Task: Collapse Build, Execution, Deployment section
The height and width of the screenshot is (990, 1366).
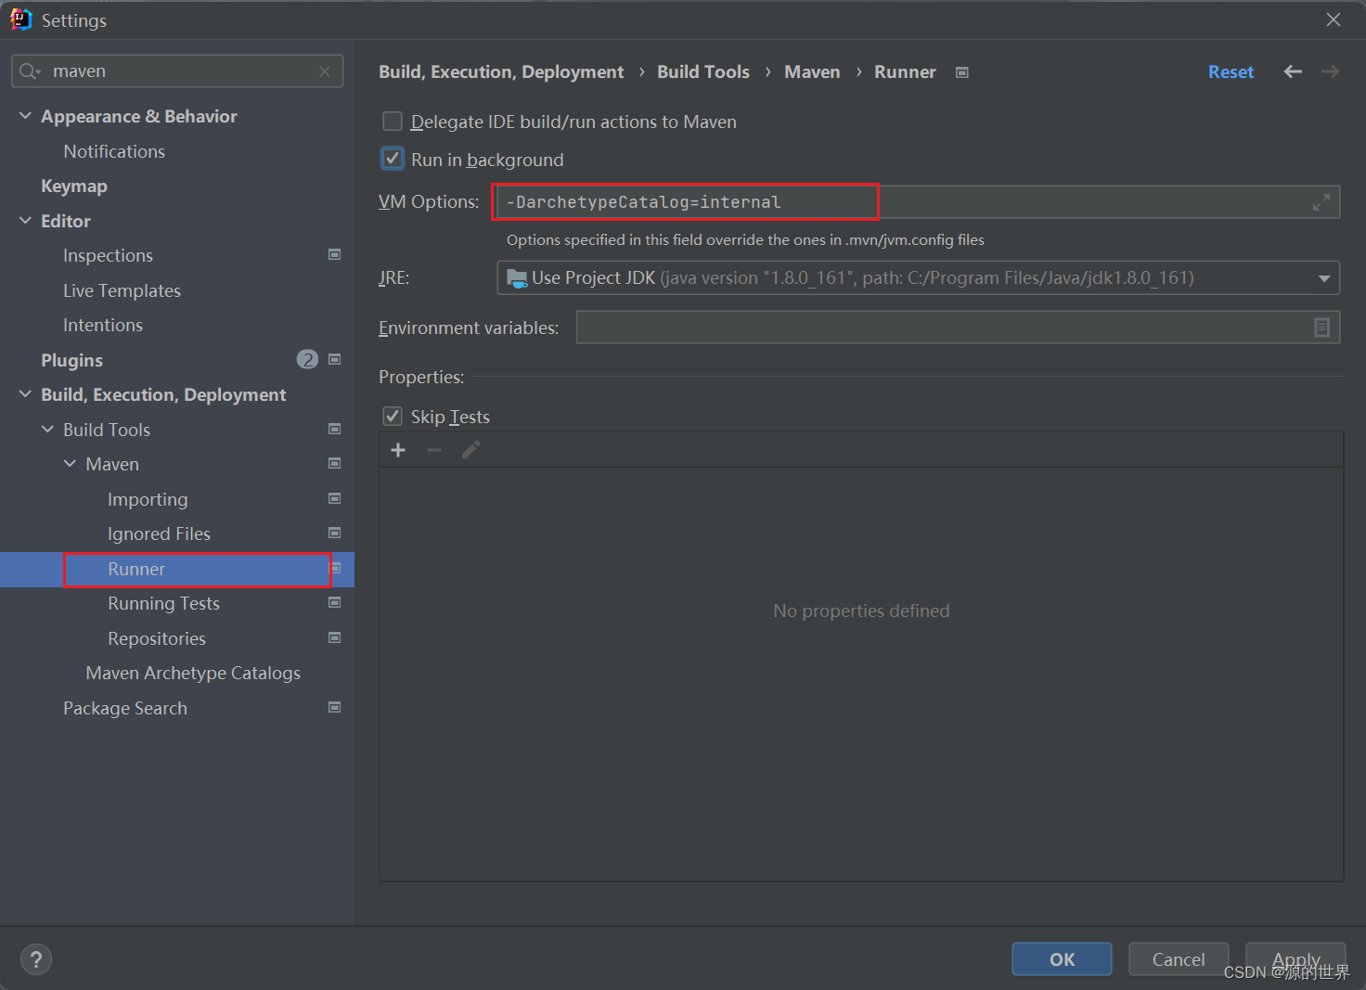Action: pyautogui.click(x=25, y=393)
